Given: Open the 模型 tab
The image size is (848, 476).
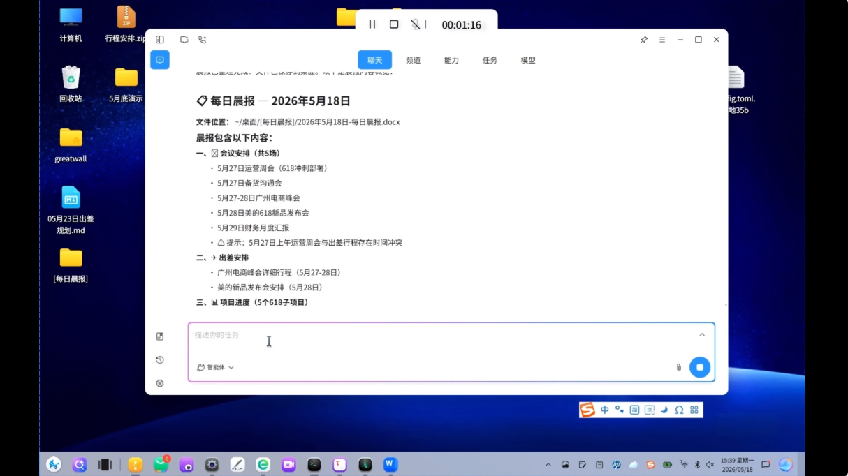Looking at the screenshot, I should (x=528, y=60).
